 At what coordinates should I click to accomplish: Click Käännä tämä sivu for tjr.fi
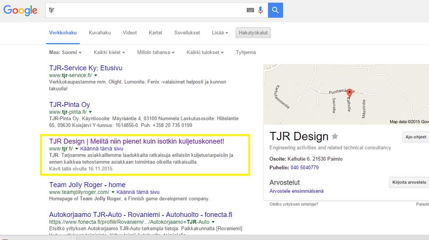click(x=101, y=149)
